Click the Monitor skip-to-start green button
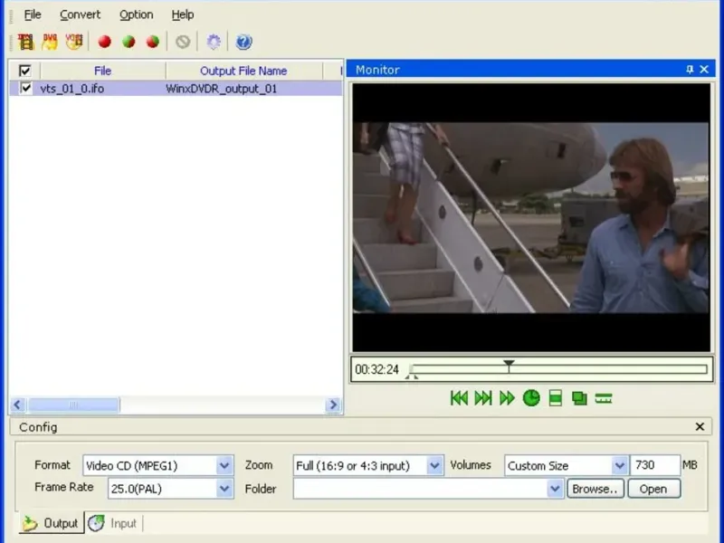Viewport: 724px width, 543px height. [459, 398]
